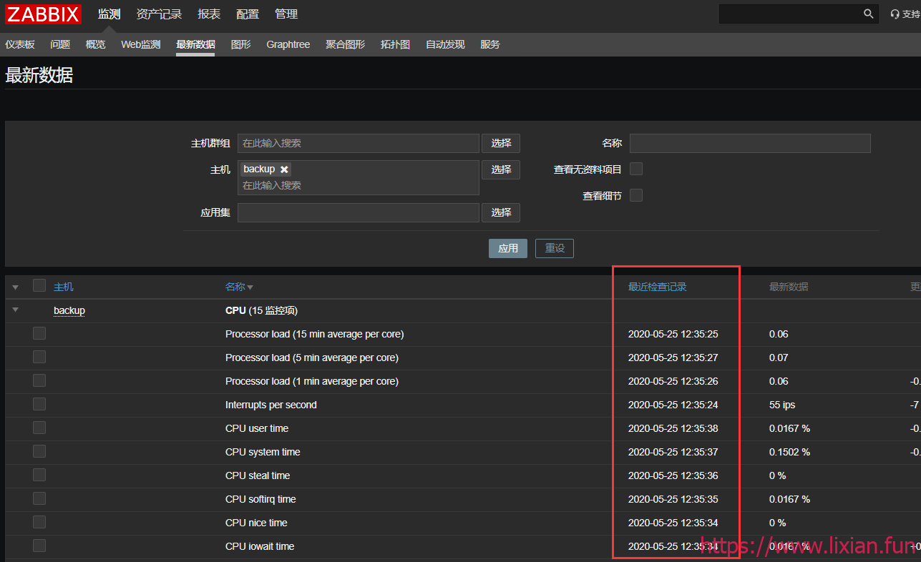
Task: Tick checkbox for CPU system time
Action: coord(39,451)
